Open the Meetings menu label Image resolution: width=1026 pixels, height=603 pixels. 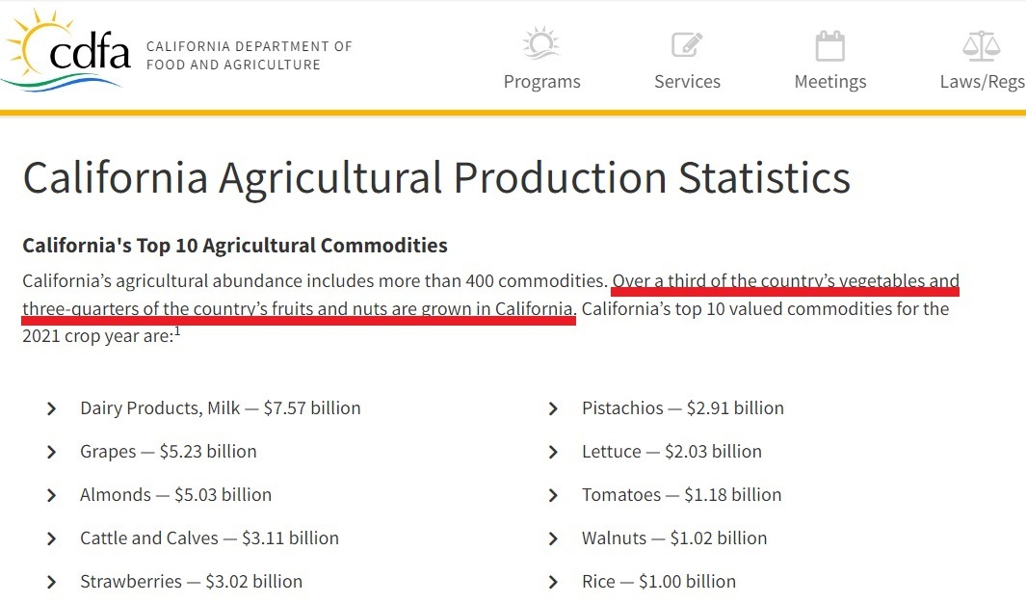[829, 82]
